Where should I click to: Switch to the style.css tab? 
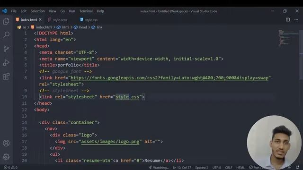91,20
